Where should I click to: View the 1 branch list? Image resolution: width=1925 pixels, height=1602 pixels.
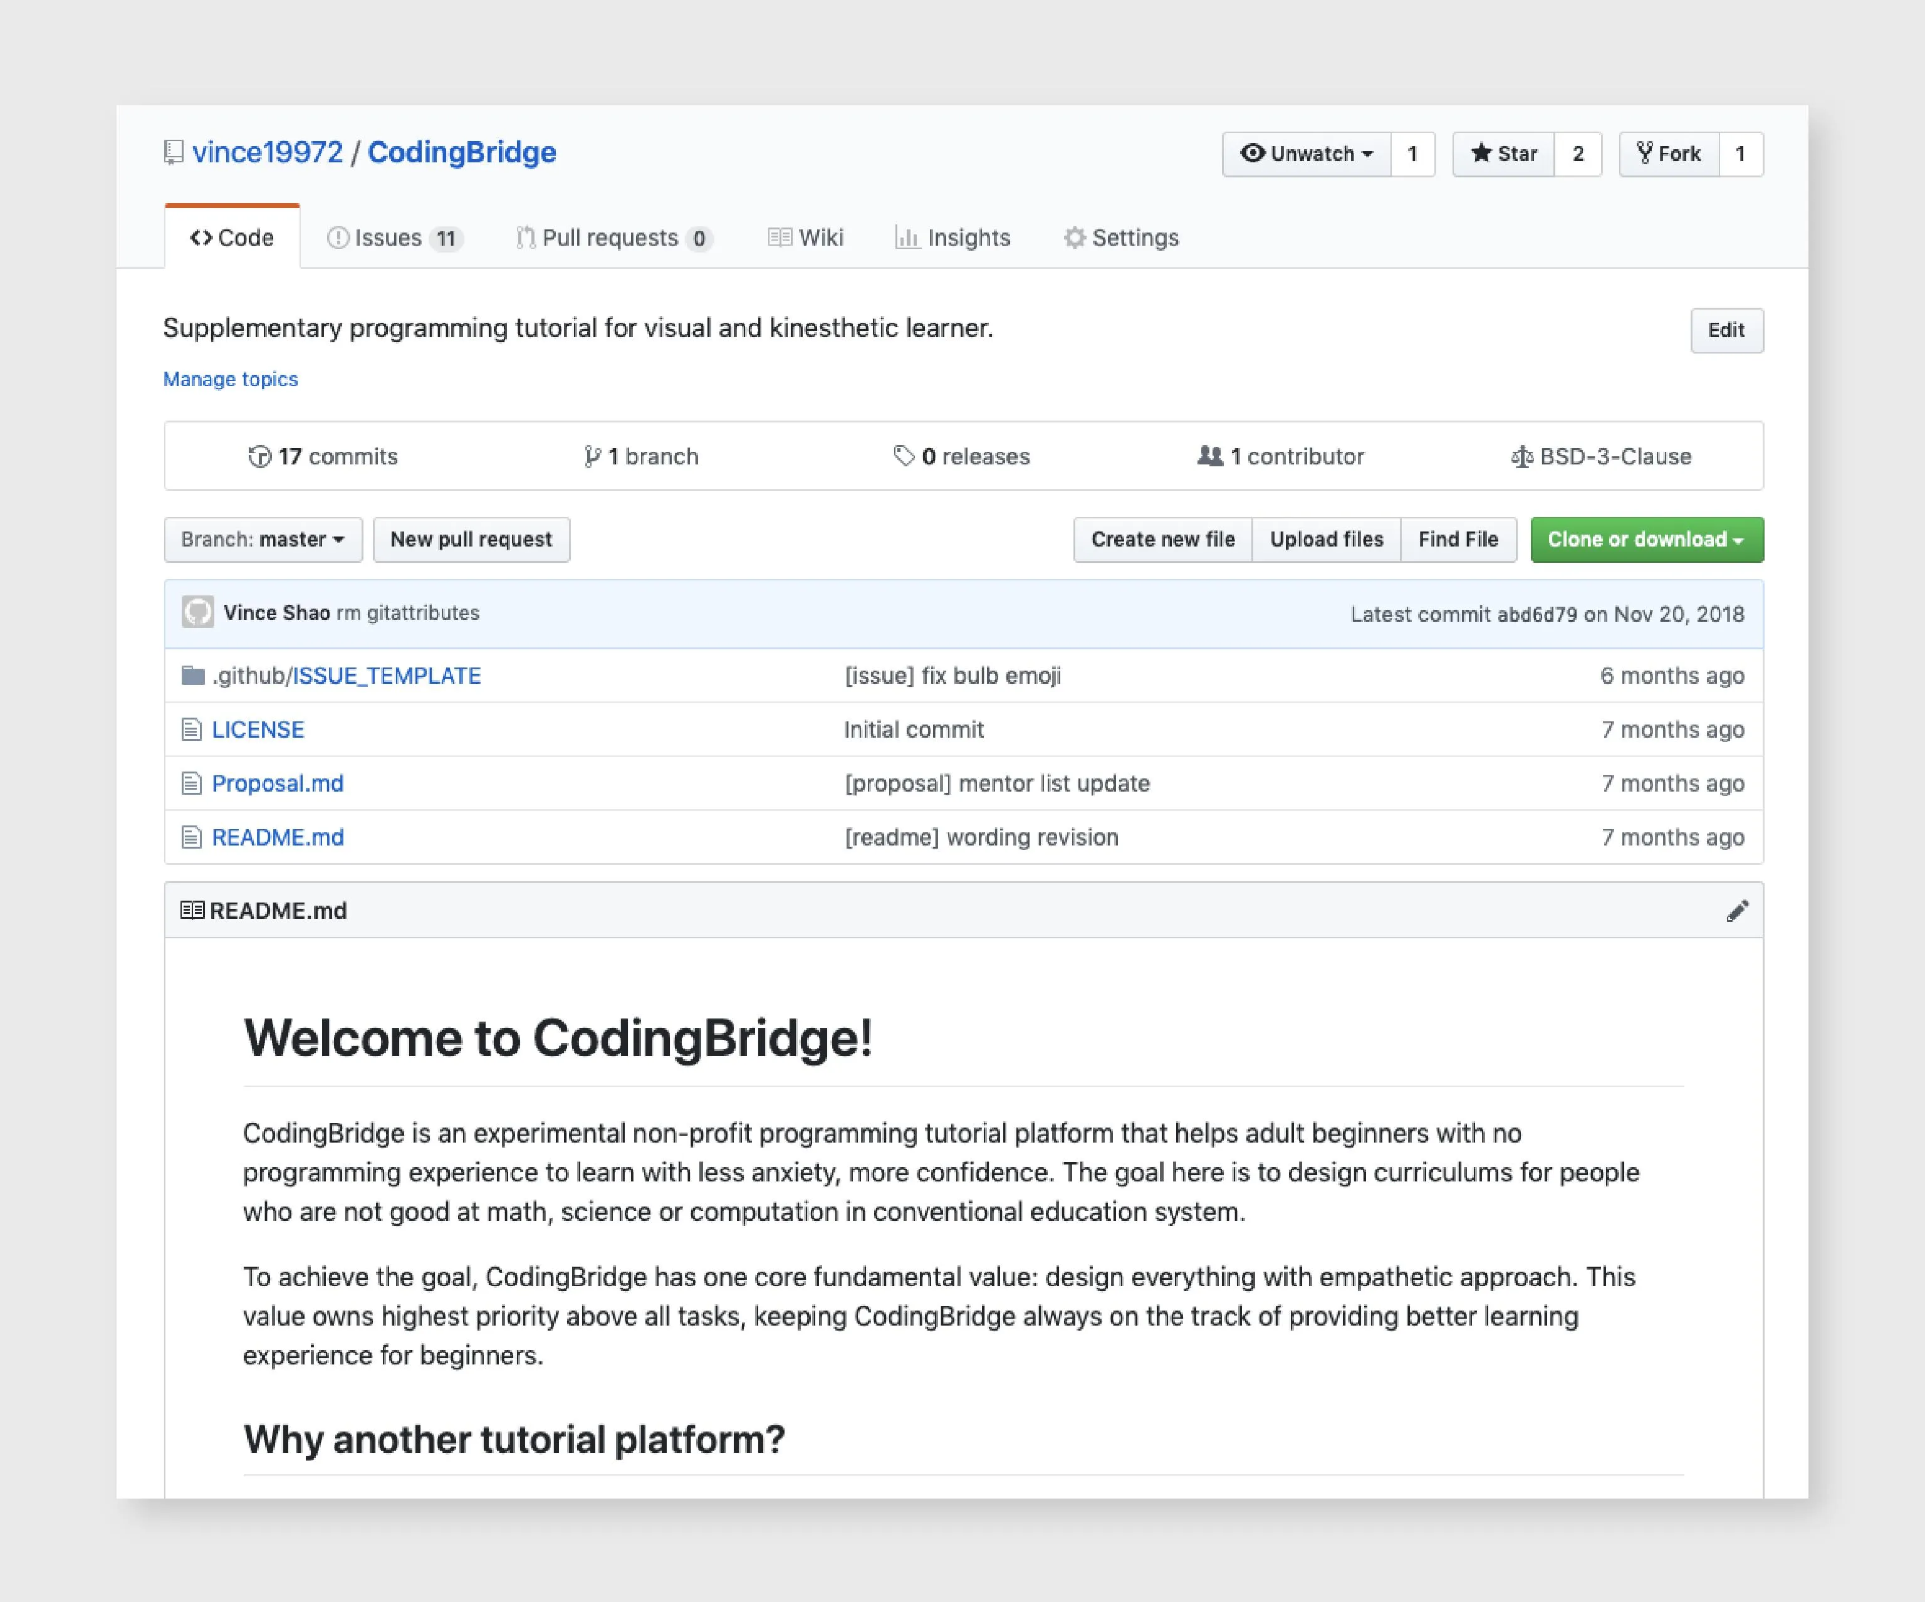[x=642, y=457]
